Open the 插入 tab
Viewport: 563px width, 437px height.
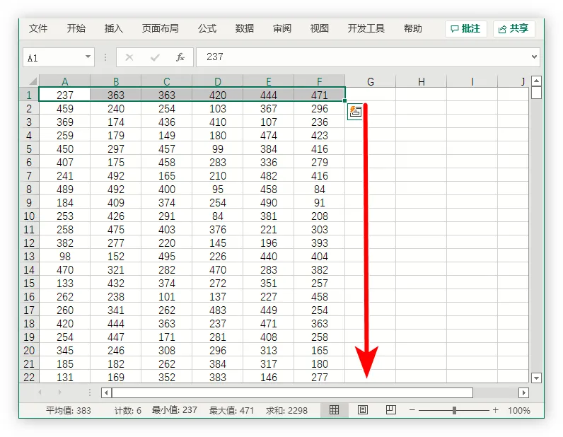point(113,28)
